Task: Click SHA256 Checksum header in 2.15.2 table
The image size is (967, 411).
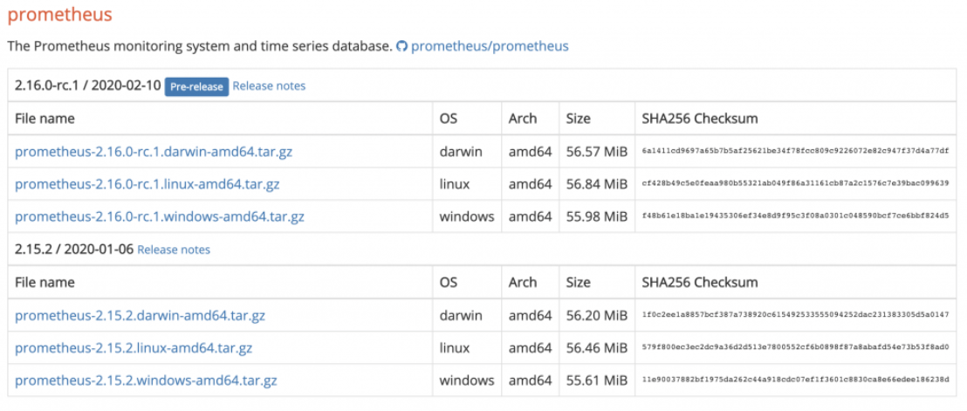Action: click(700, 283)
